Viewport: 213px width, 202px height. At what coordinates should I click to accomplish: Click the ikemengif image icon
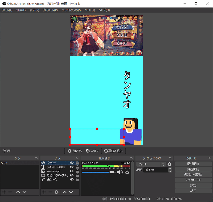43,171
